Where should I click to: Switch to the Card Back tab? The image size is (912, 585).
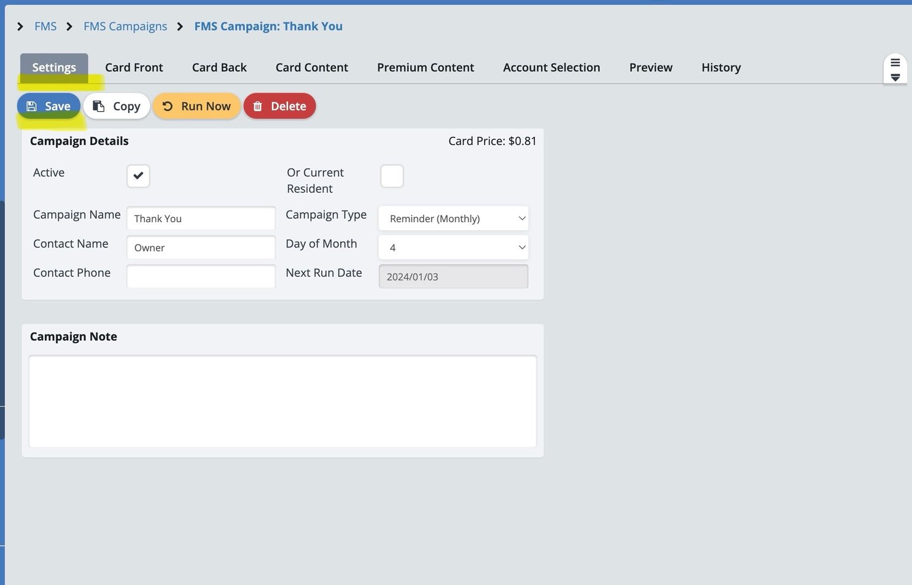click(x=219, y=68)
